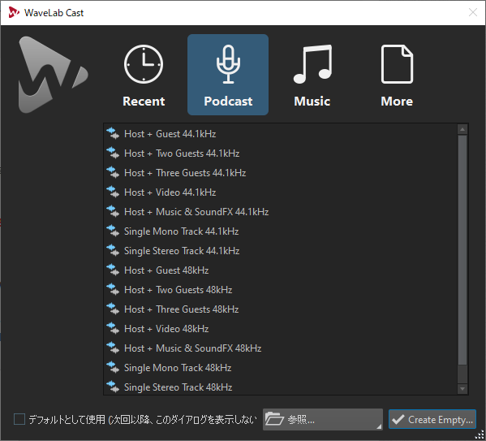
Task: Click the montage icon beside Single Mono Track 48kHz
Action: tap(113, 368)
